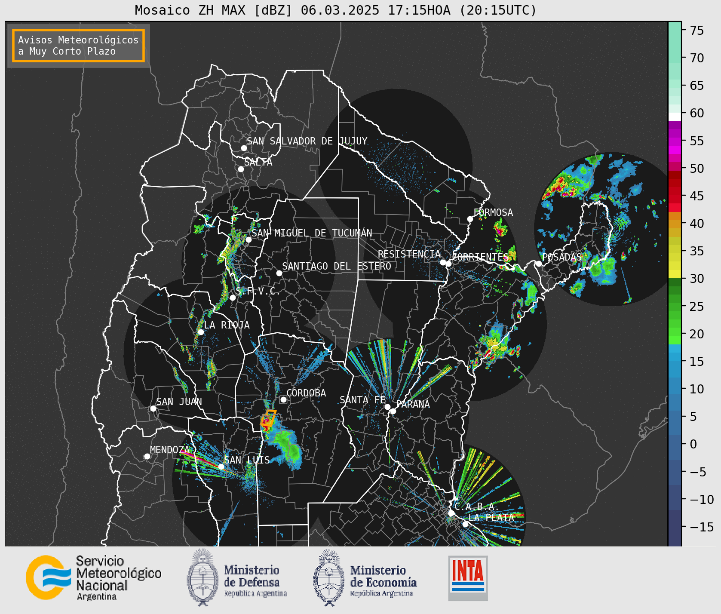This screenshot has height=614, width=721.
Task: Click the San Juan city dot
Action: [153, 408]
